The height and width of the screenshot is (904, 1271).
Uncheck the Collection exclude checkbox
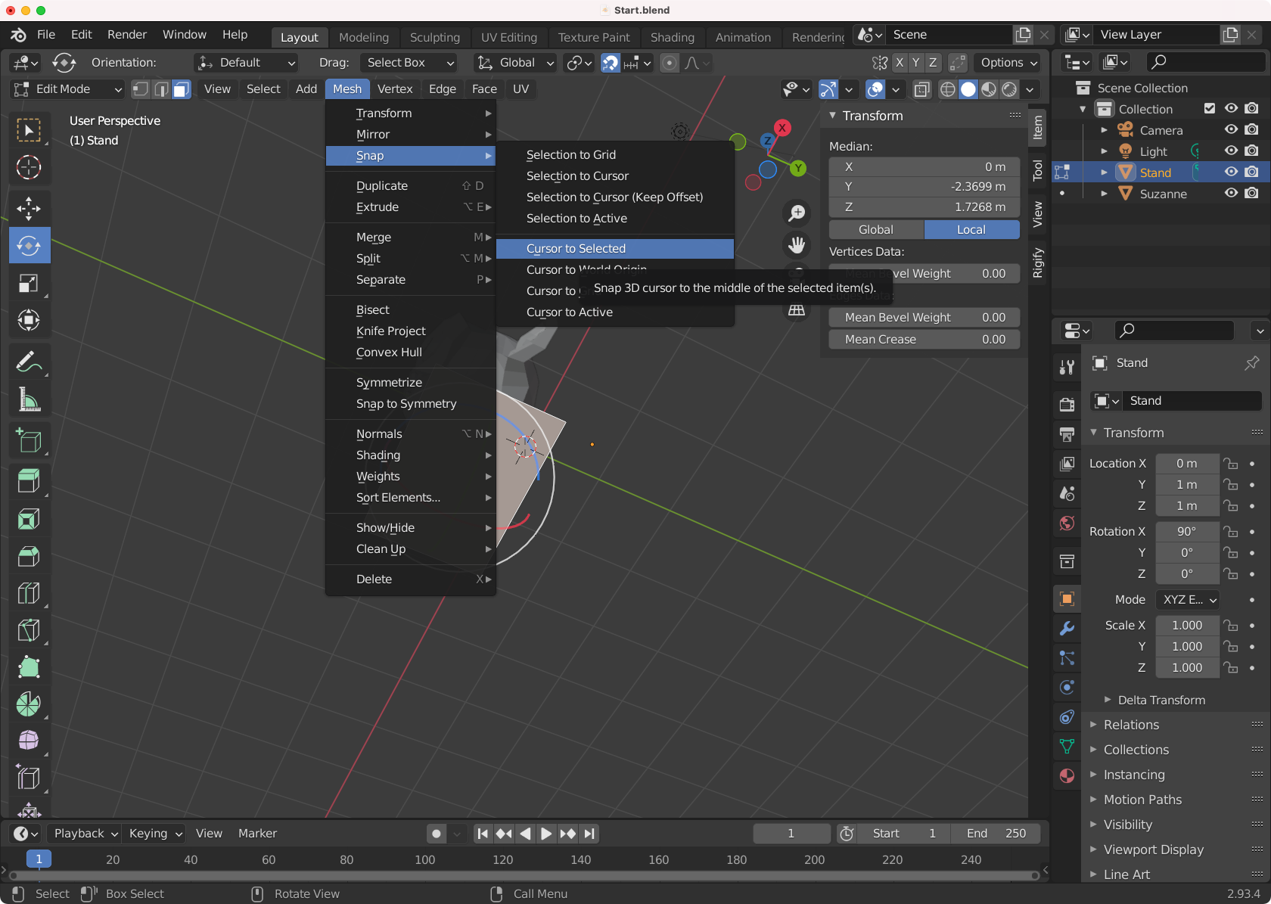(x=1210, y=109)
